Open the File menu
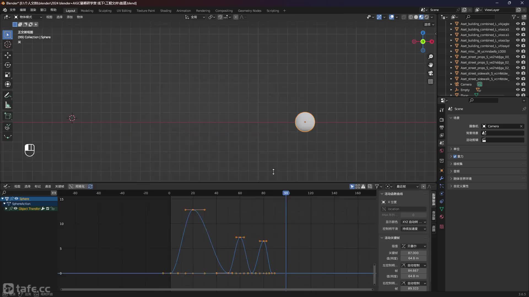The width and height of the screenshot is (529, 297). [x=13, y=10]
